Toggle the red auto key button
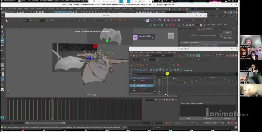Screen dimensions: 262x132 (x=232, y=123)
